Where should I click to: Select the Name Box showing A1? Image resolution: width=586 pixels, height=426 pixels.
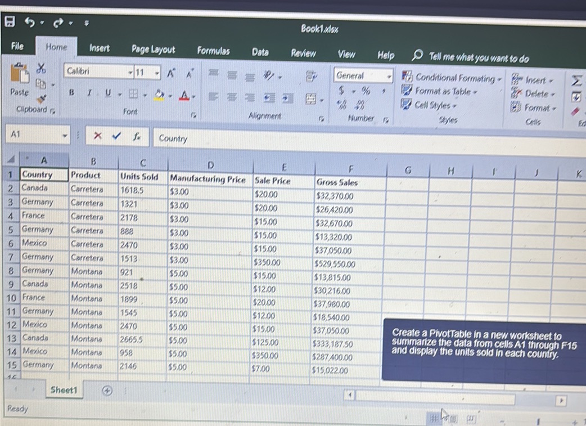tap(34, 136)
